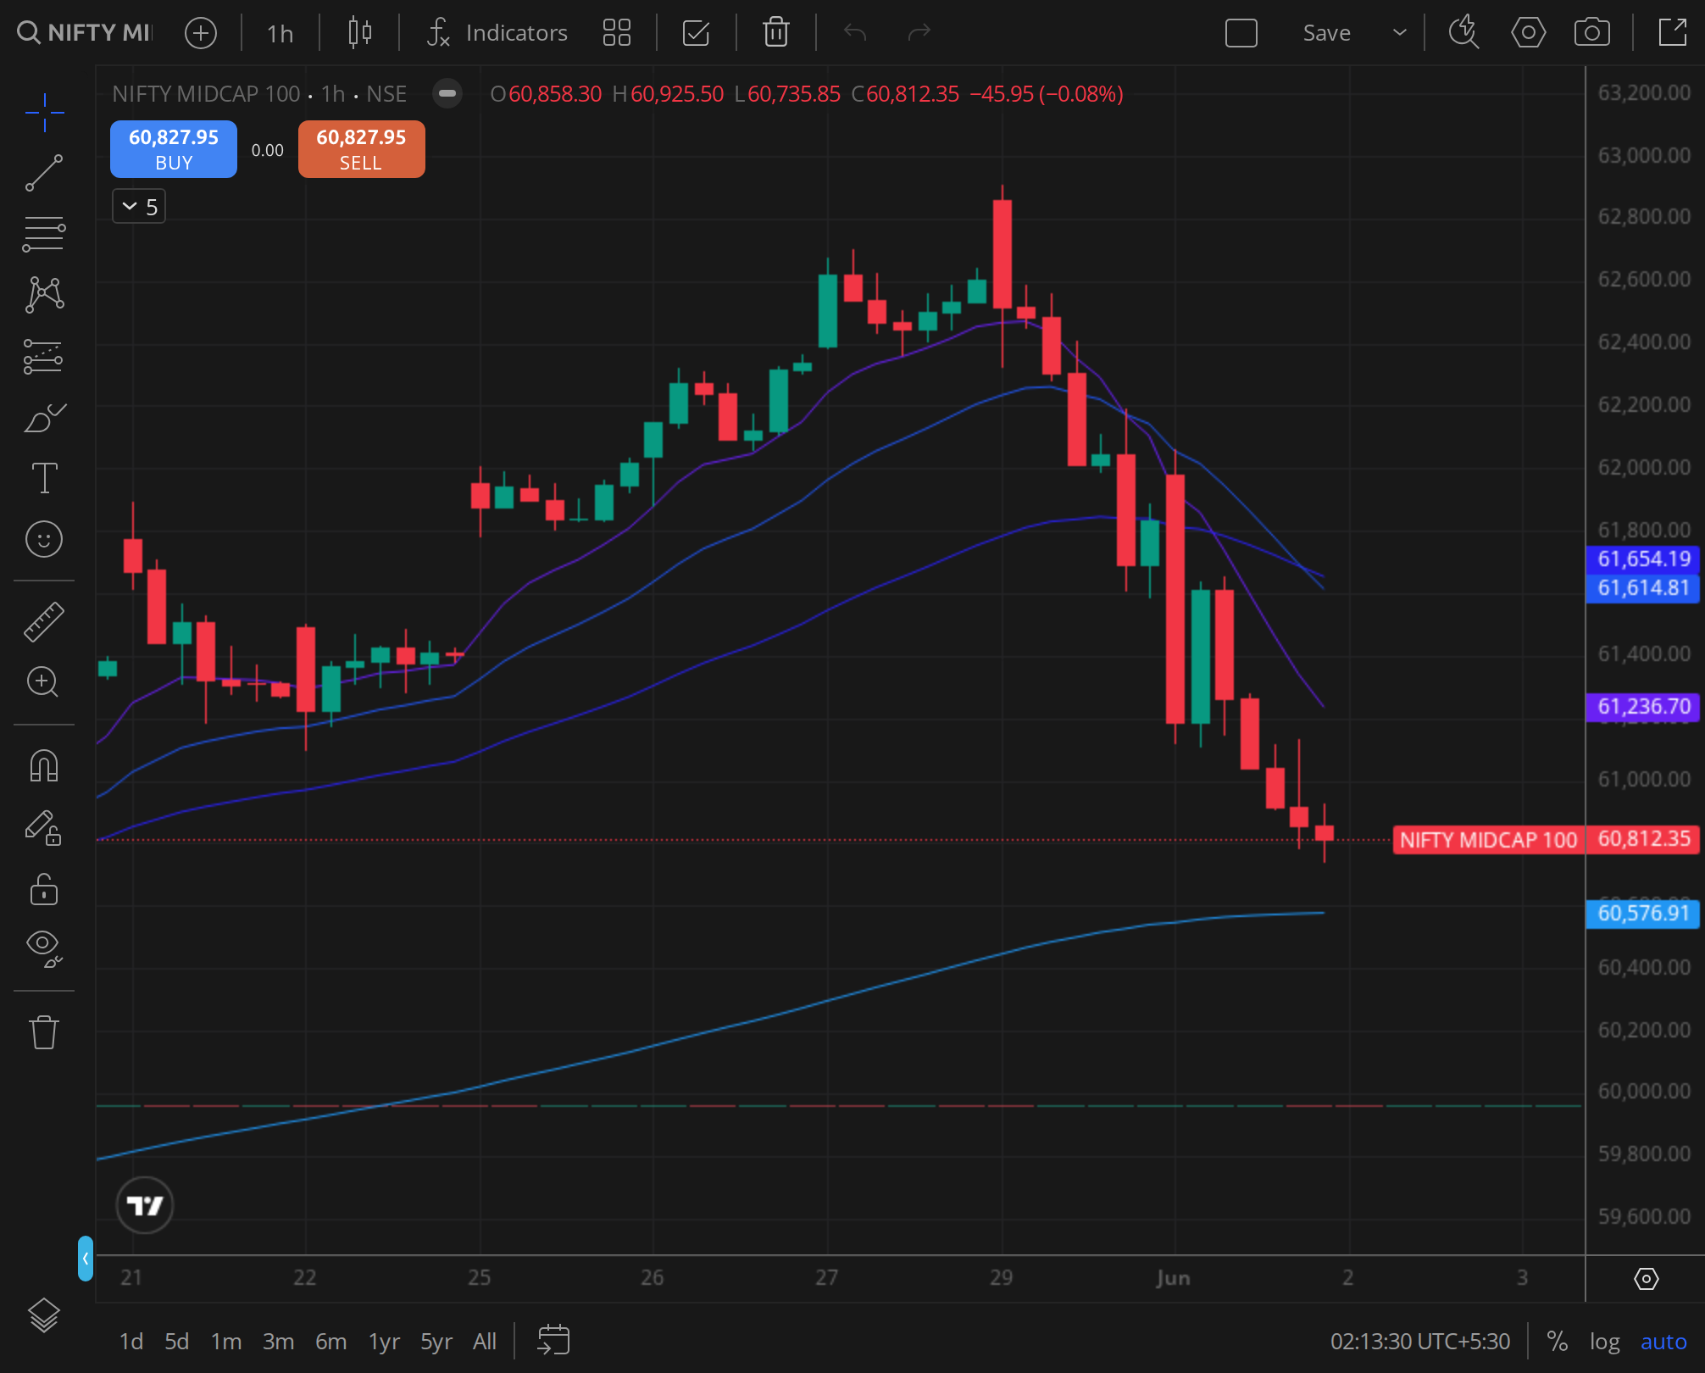Image resolution: width=1705 pixels, height=1373 pixels.
Task: Collapse the left drawing toolbar arrow
Action: [x=86, y=1259]
